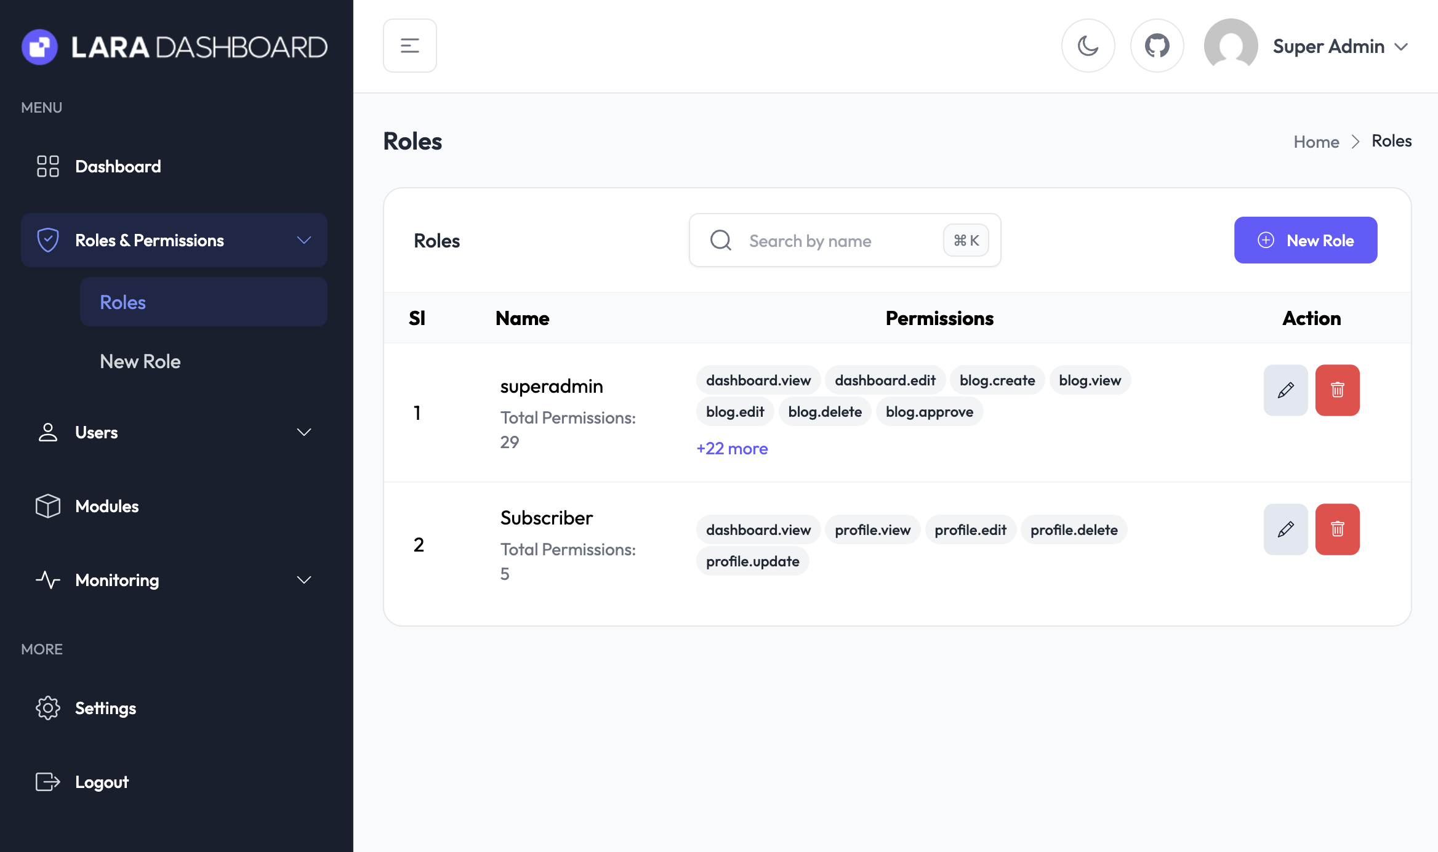Click the Permissions column header
Screen dimensions: 1438x852
(x=939, y=318)
